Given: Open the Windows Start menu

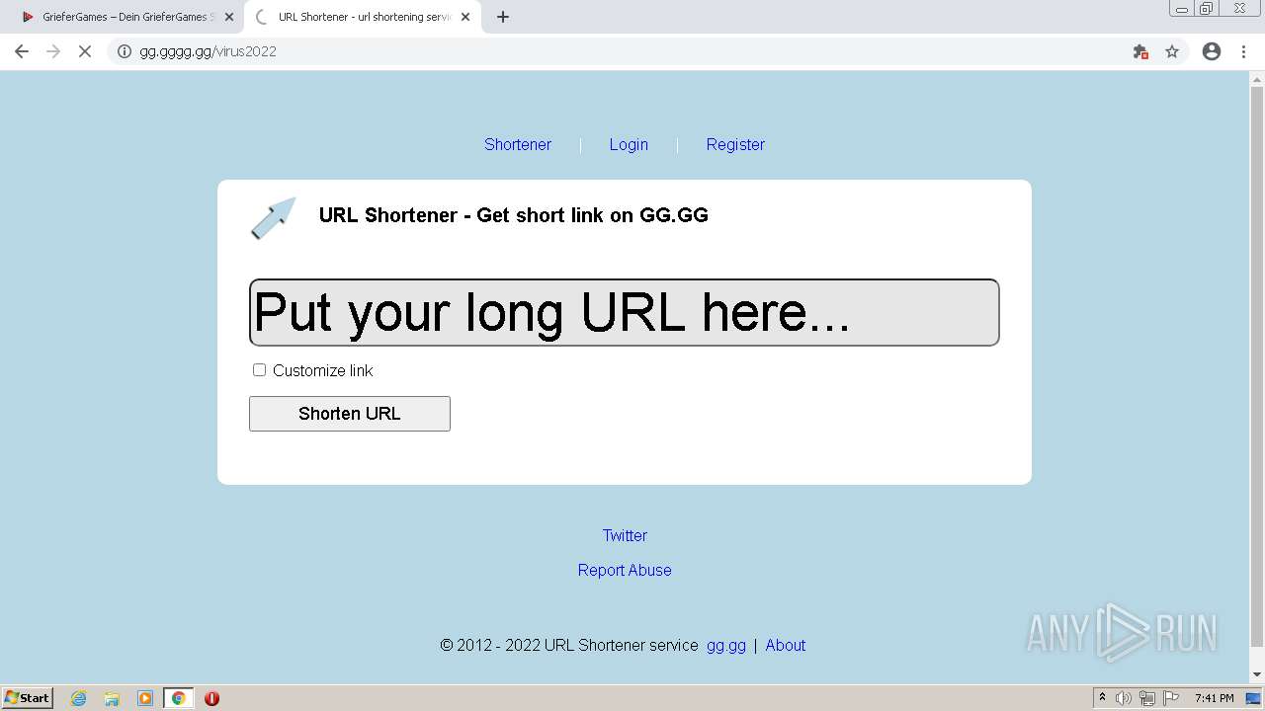Looking at the screenshot, I should (28, 697).
